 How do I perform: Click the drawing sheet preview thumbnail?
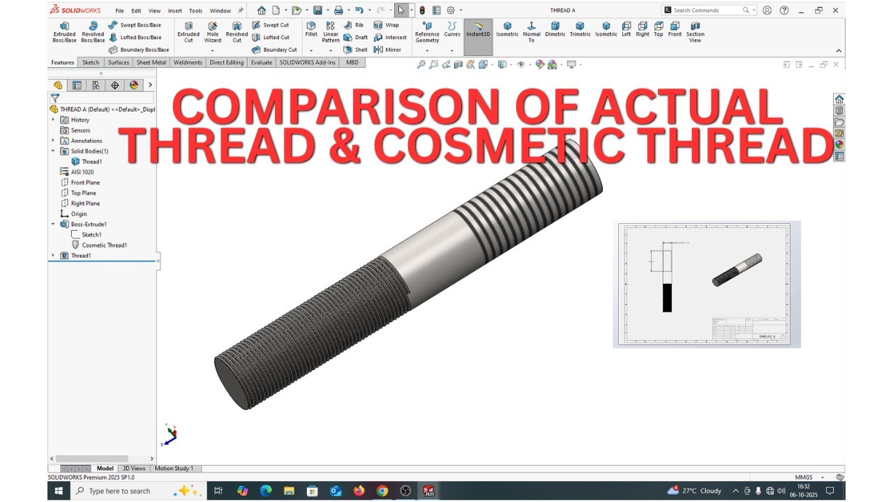coord(707,284)
